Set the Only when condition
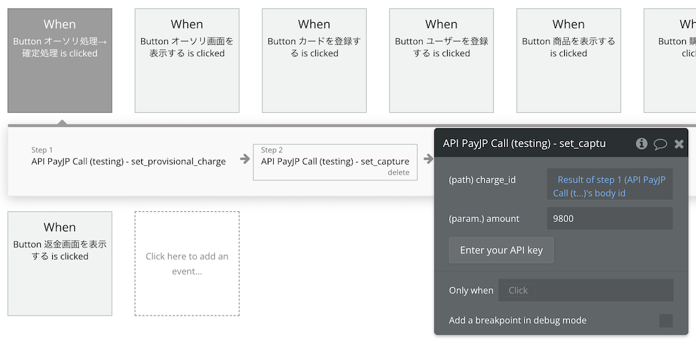 (586, 290)
